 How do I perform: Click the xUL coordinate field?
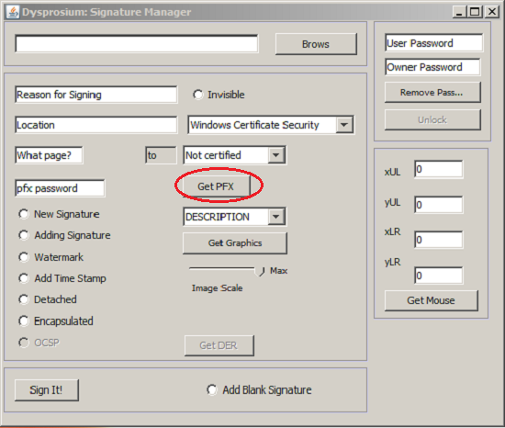click(439, 169)
